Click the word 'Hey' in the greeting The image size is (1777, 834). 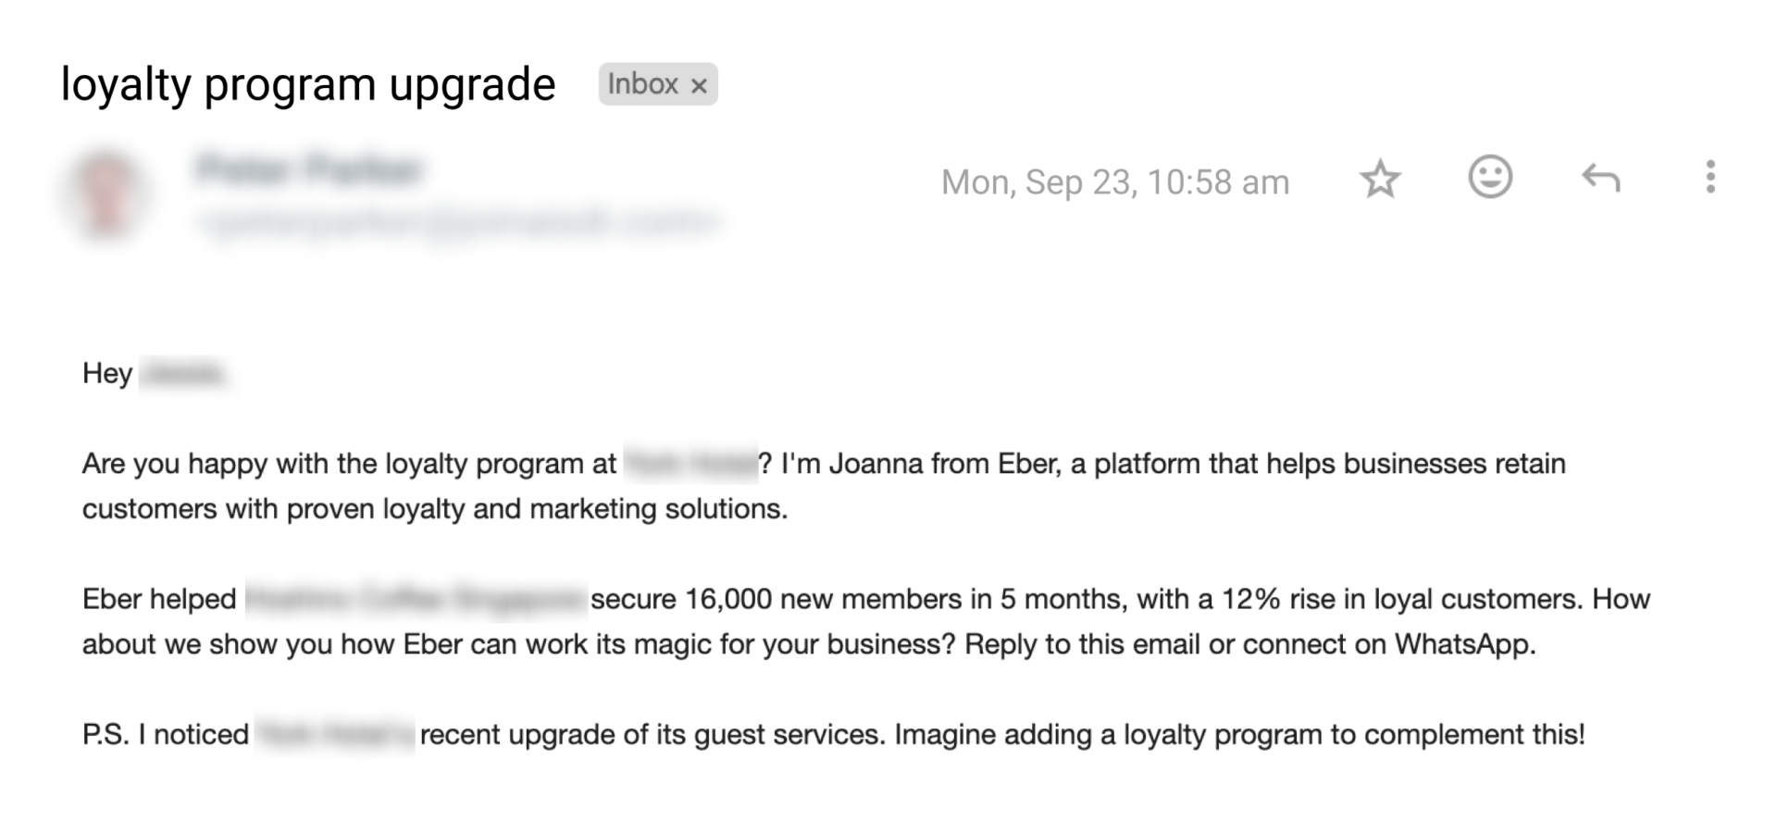tap(107, 373)
